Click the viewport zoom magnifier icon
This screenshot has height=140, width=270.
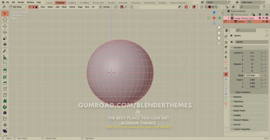(x=219, y=28)
